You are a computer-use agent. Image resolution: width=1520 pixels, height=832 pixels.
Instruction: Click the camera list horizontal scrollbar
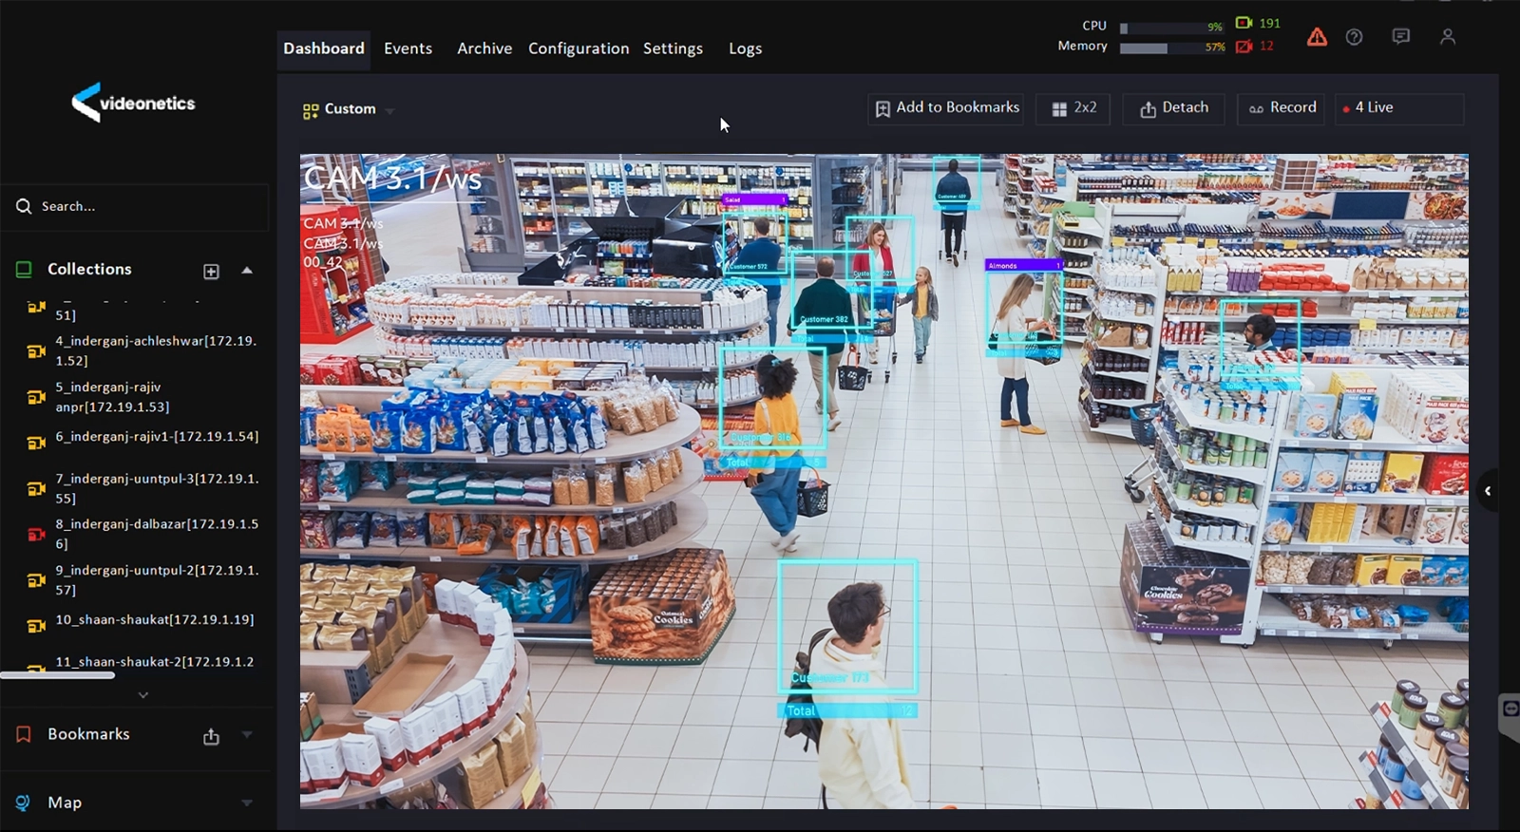pyautogui.click(x=57, y=675)
